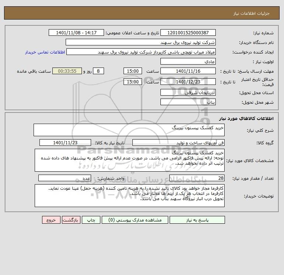Click item specifications text area
This screenshot has width=284, height=275.
coord(129,160)
